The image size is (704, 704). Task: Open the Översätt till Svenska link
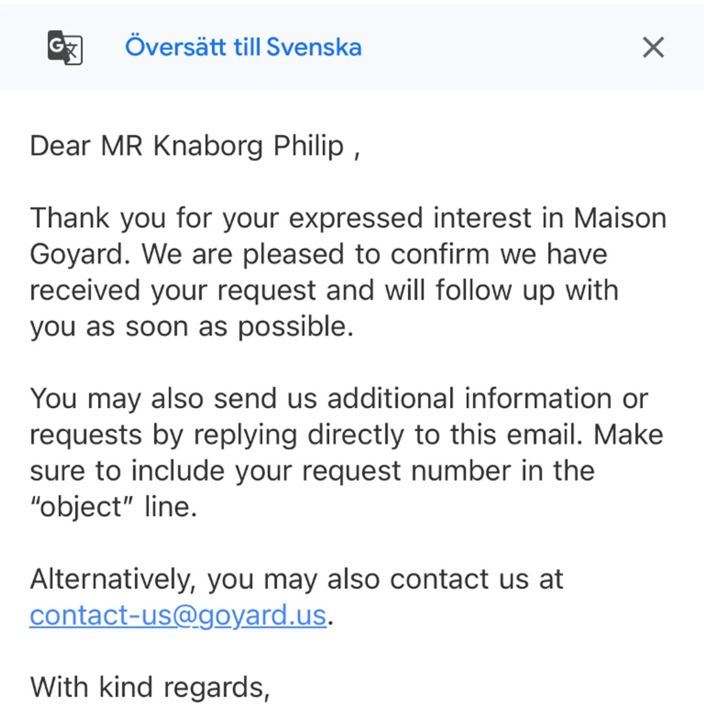pos(243,47)
